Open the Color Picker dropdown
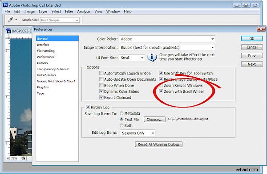The height and width of the screenshot is (174, 267). click(x=167, y=39)
